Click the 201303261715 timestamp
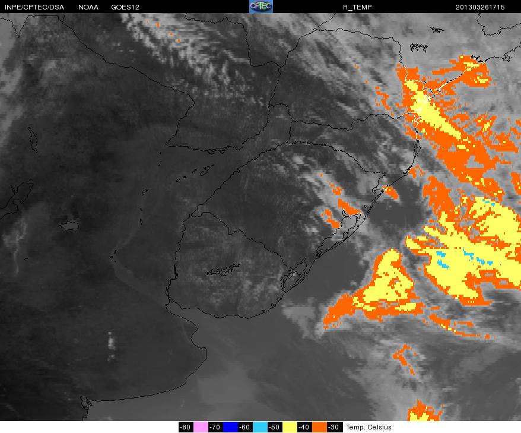The width and height of the screenshot is (521, 433). pos(480,7)
